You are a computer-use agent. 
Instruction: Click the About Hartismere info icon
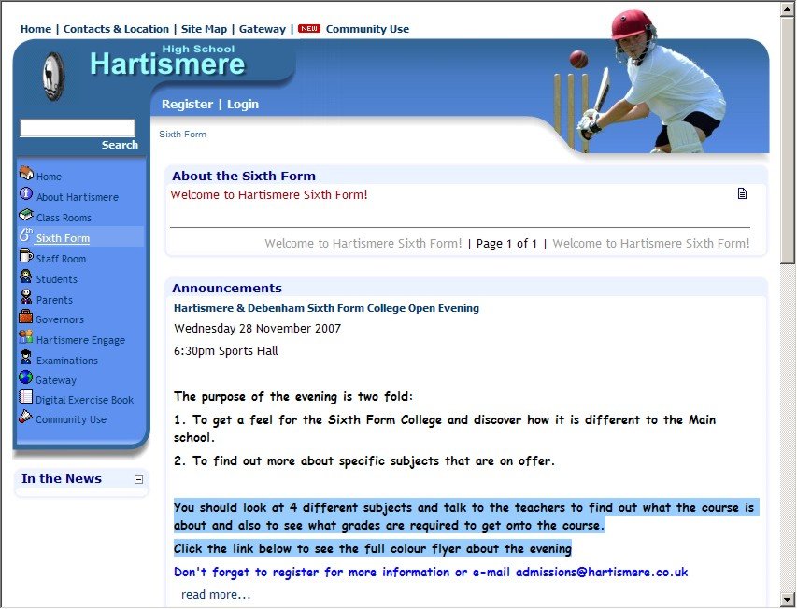pos(26,194)
